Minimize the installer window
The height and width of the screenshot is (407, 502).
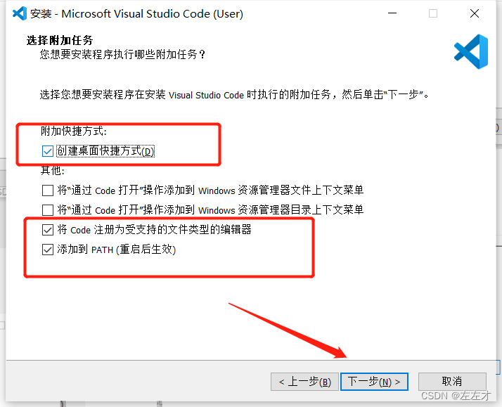click(x=392, y=13)
